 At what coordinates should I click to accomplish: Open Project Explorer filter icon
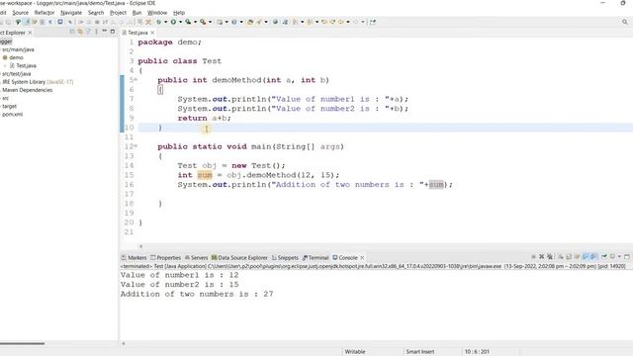pyautogui.click(x=88, y=32)
